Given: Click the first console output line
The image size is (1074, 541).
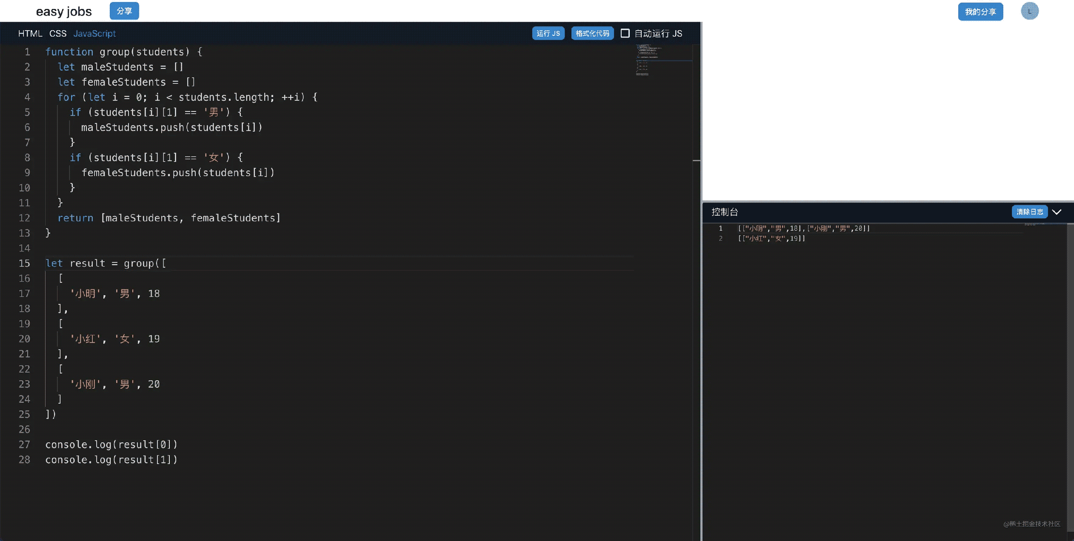Looking at the screenshot, I should [803, 228].
